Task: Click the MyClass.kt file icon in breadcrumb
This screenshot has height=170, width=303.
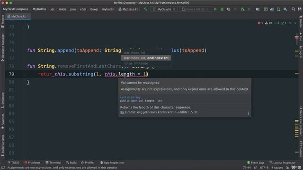Action: tap(120, 9)
